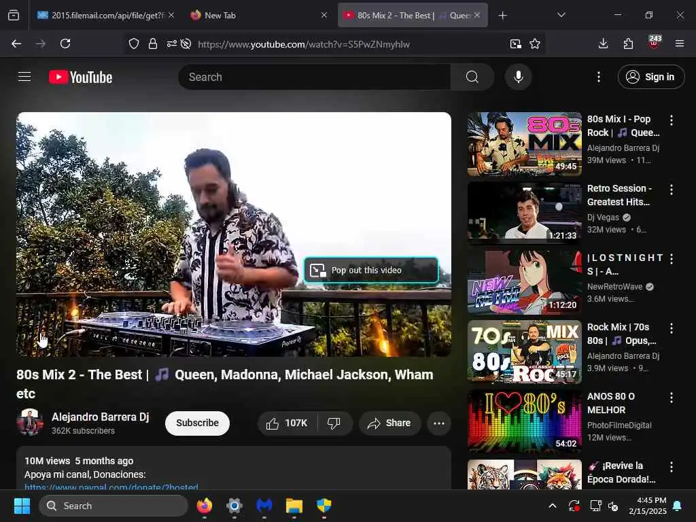Go back to the previous page

point(16,43)
